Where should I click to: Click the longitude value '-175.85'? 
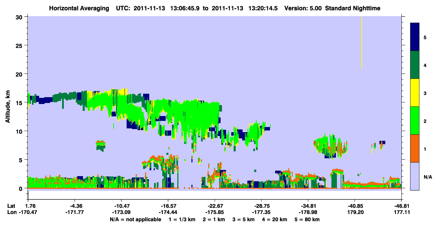pyautogui.click(x=215, y=213)
